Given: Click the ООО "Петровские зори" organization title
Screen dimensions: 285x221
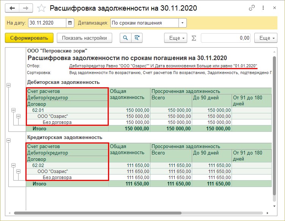Looking at the screenshot, I should (x=57, y=51).
